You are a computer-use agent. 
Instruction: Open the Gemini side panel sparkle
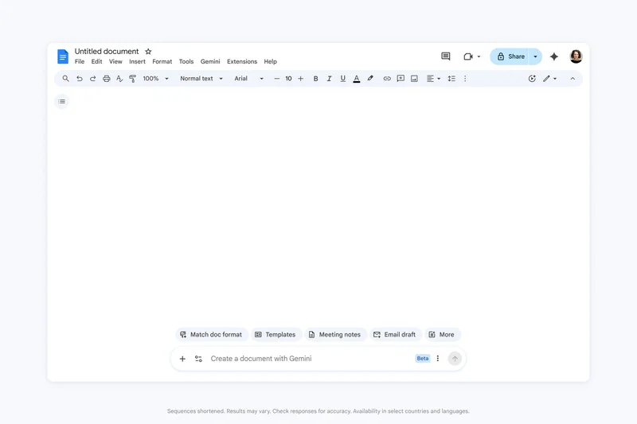pos(553,56)
